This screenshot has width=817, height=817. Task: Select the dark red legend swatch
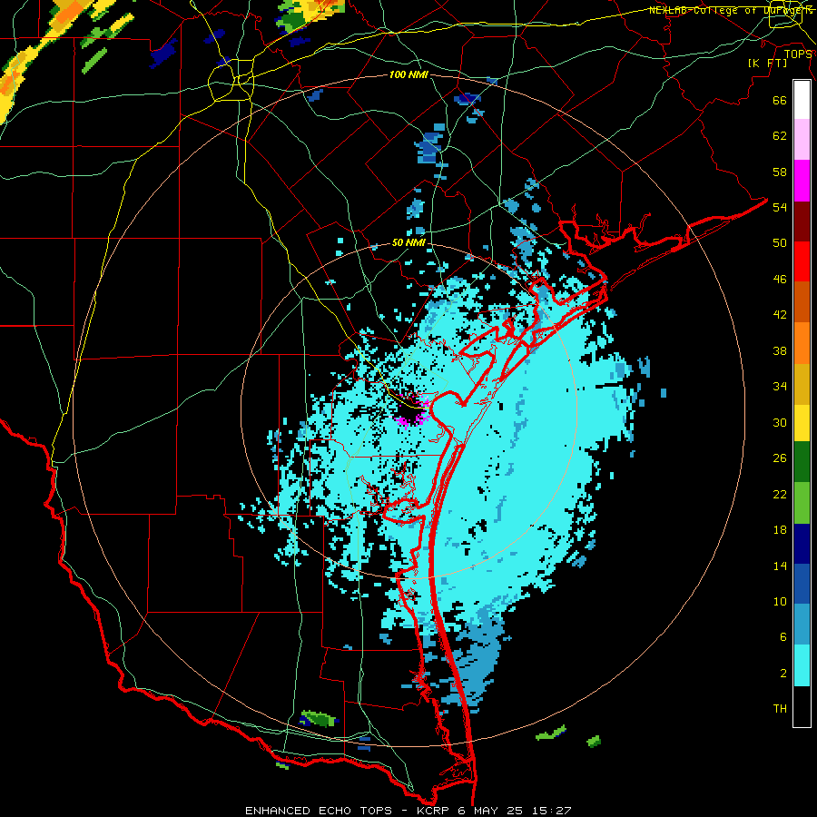coord(802,221)
